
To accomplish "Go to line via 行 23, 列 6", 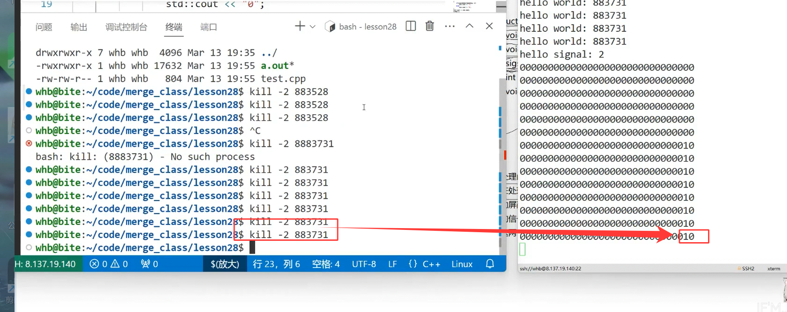I will pos(276,264).
